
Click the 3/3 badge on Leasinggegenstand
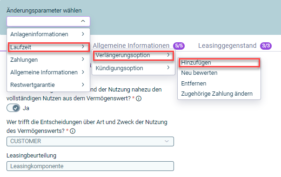pyautogui.click(x=266, y=46)
